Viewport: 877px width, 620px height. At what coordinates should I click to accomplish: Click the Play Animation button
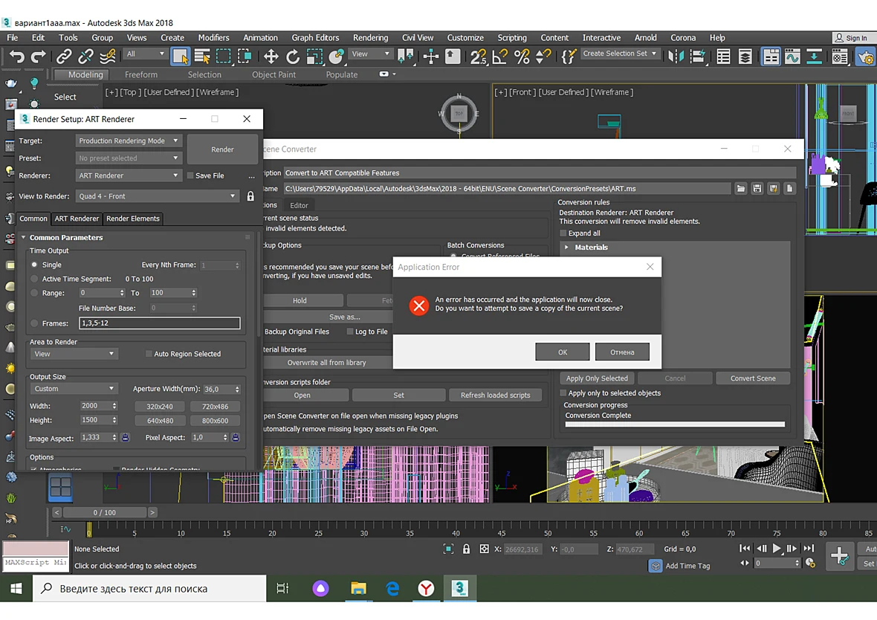(777, 549)
